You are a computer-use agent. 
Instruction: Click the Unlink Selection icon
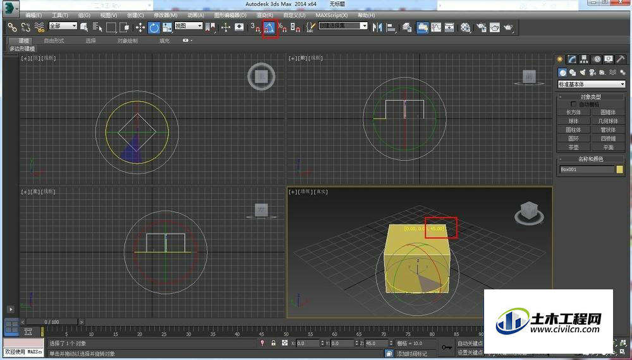25,27
